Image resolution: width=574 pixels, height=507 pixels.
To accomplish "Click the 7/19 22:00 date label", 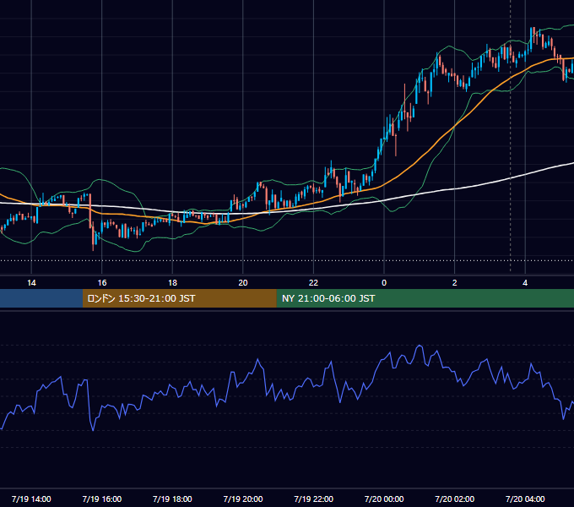I will click(313, 499).
